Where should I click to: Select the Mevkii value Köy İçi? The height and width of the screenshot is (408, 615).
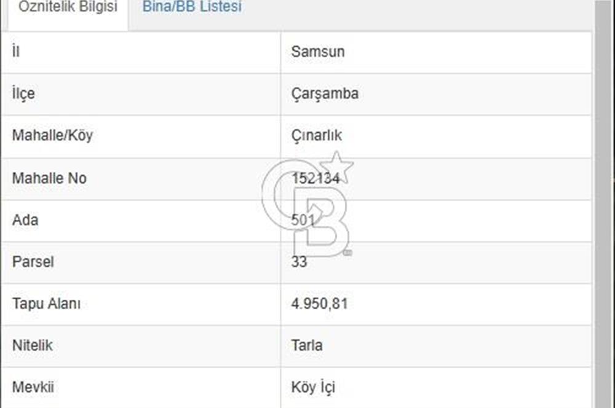point(313,387)
